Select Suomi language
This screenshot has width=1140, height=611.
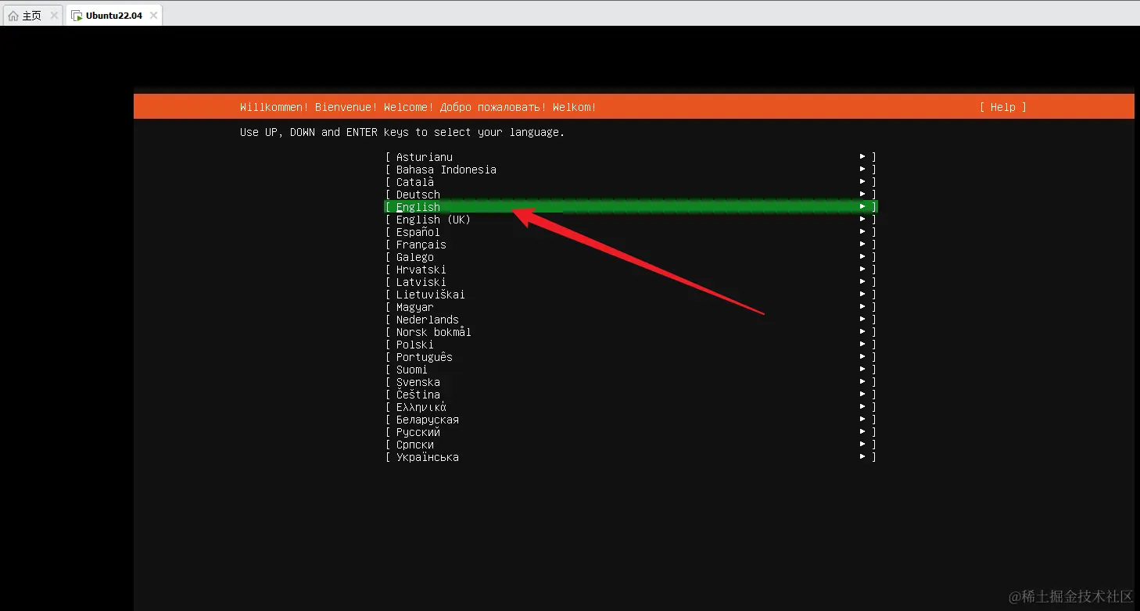tap(631, 370)
